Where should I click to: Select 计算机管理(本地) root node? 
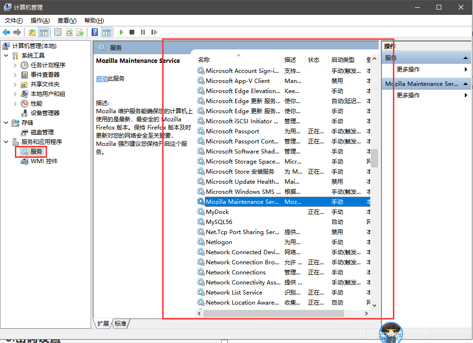point(34,46)
